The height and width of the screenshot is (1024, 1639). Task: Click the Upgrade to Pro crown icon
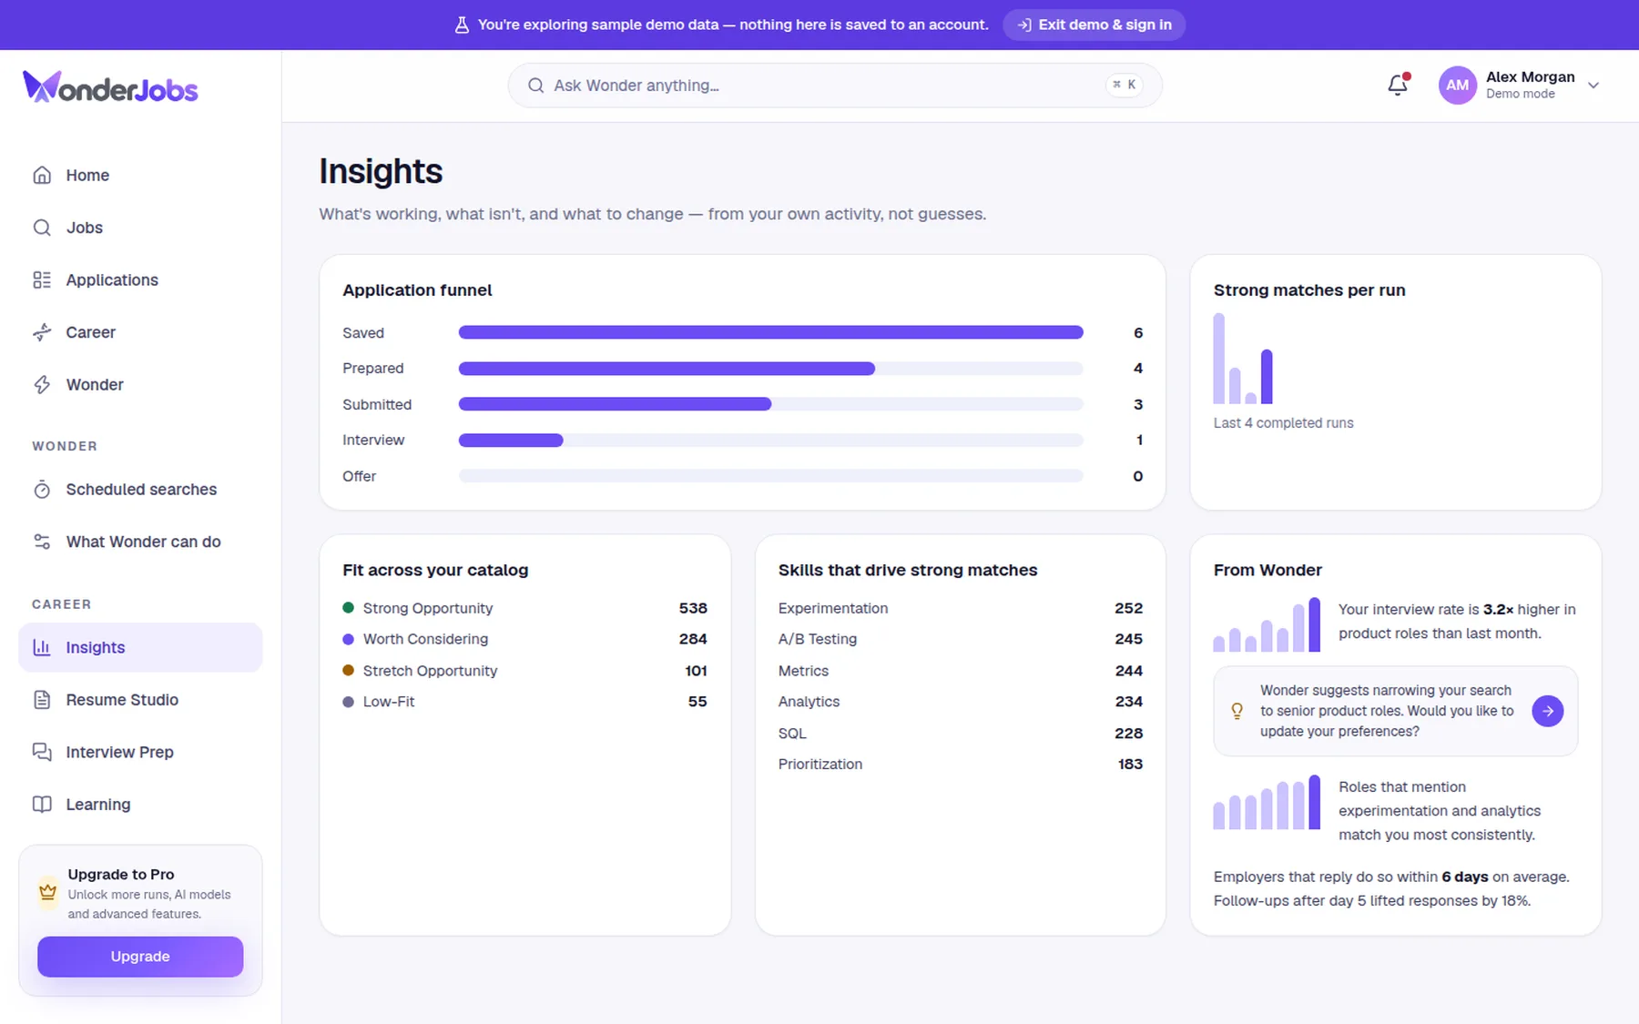(x=47, y=892)
